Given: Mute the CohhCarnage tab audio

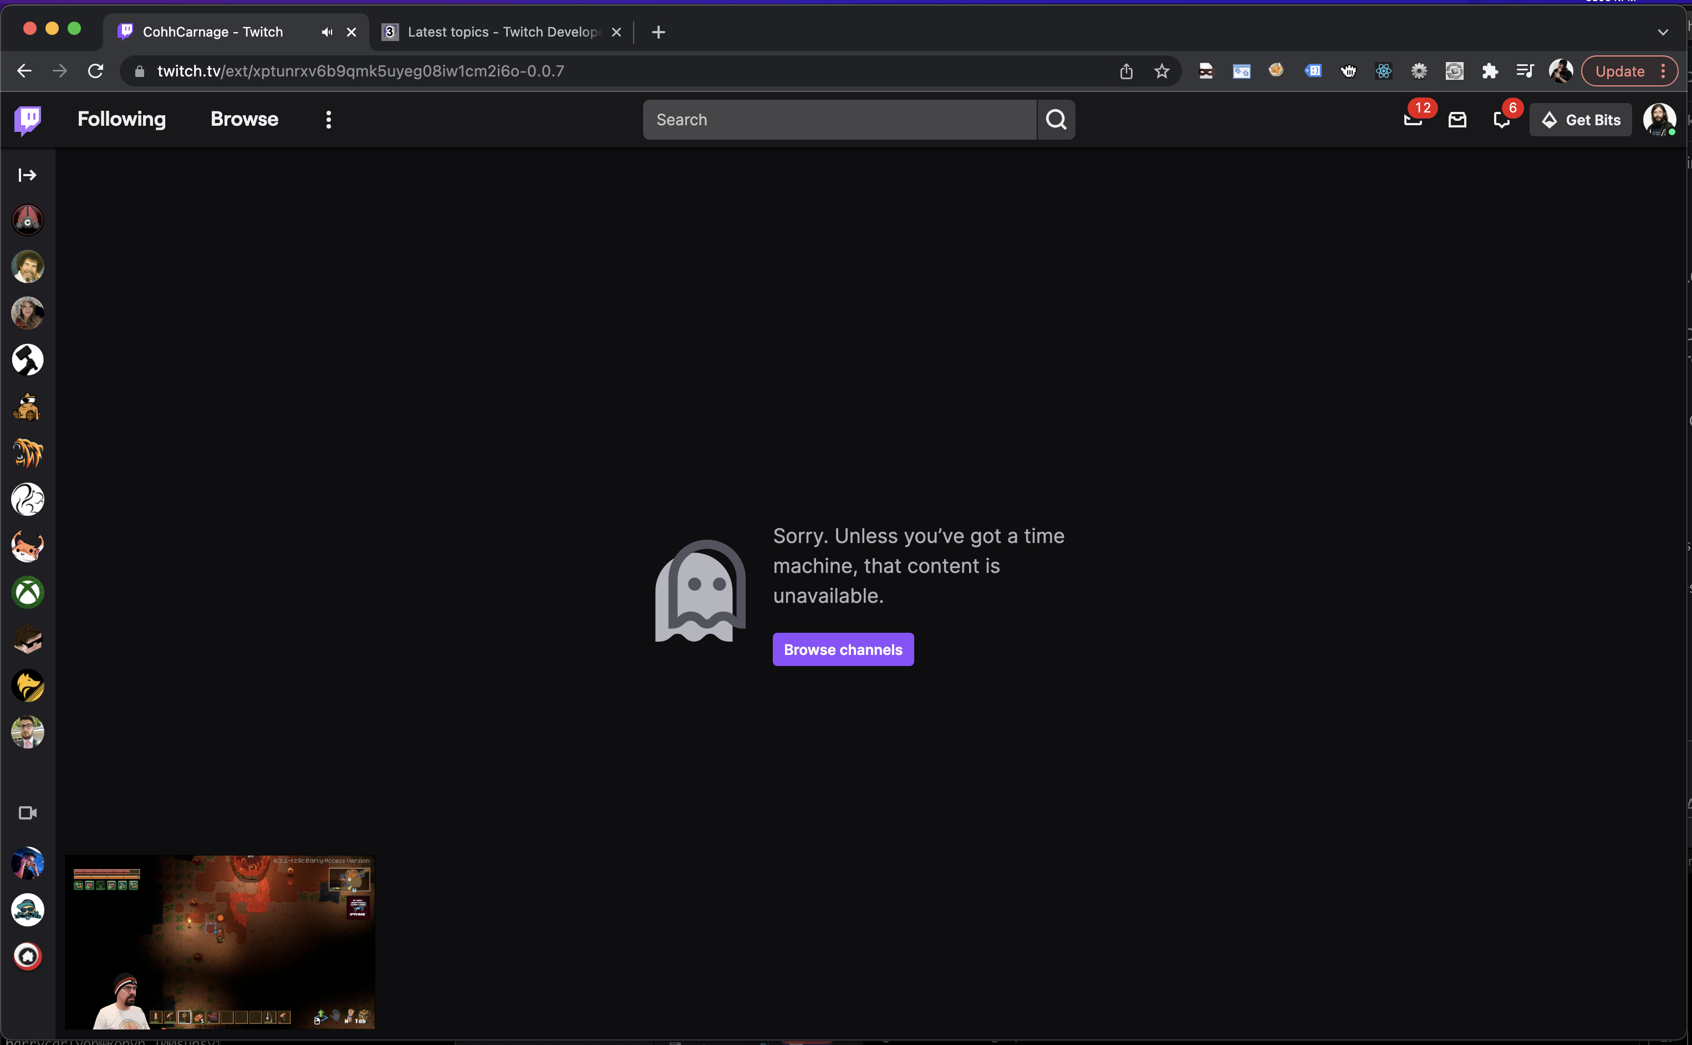Looking at the screenshot, I should pos(325,32).
